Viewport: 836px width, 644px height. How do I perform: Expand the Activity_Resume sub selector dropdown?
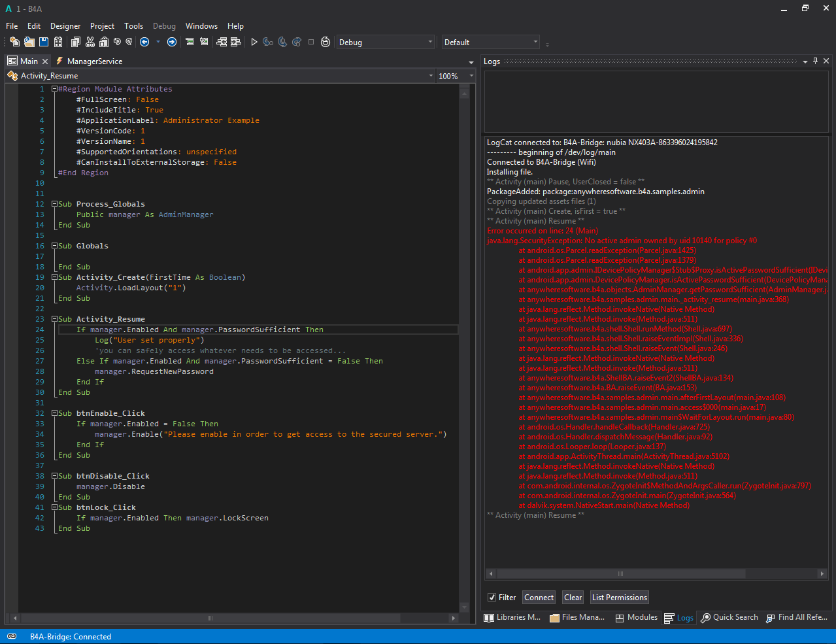click(431, 76)
